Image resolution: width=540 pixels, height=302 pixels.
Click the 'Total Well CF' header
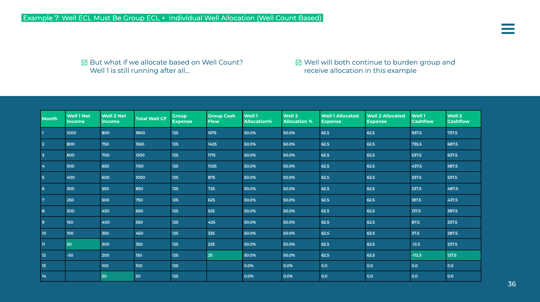click(x=152, y=119)
